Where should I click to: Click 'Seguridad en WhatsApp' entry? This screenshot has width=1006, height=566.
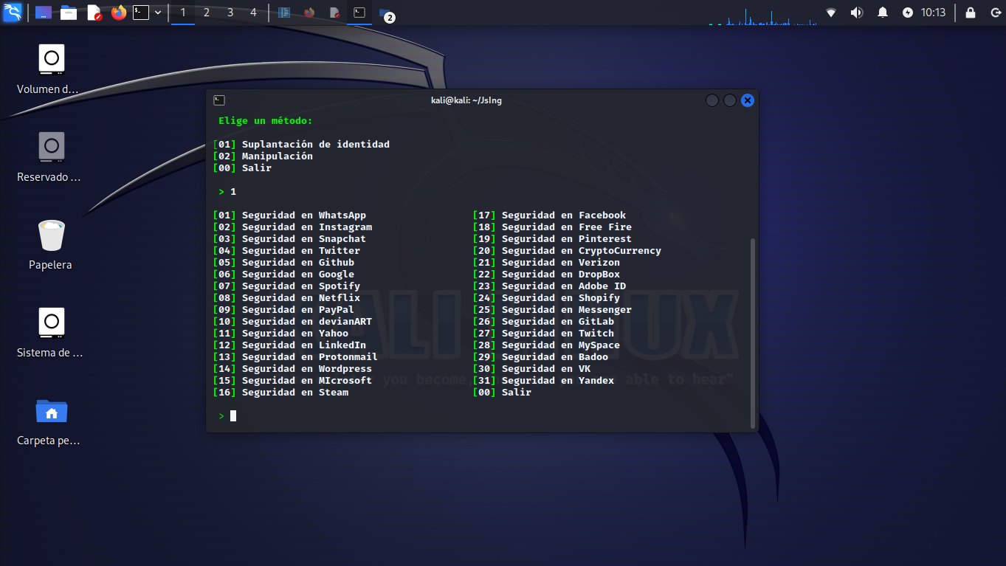pyautogui.click(x=304, y=215)
